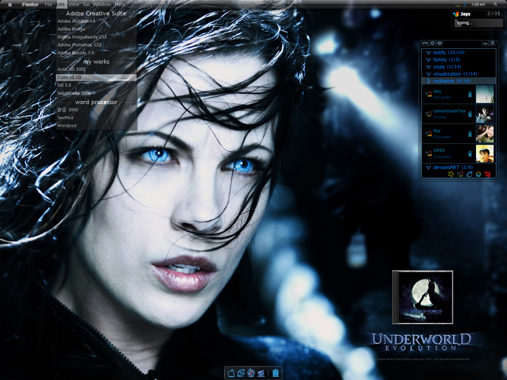
Task: Open the Trash from the dock
Action: tap(275, 372)
